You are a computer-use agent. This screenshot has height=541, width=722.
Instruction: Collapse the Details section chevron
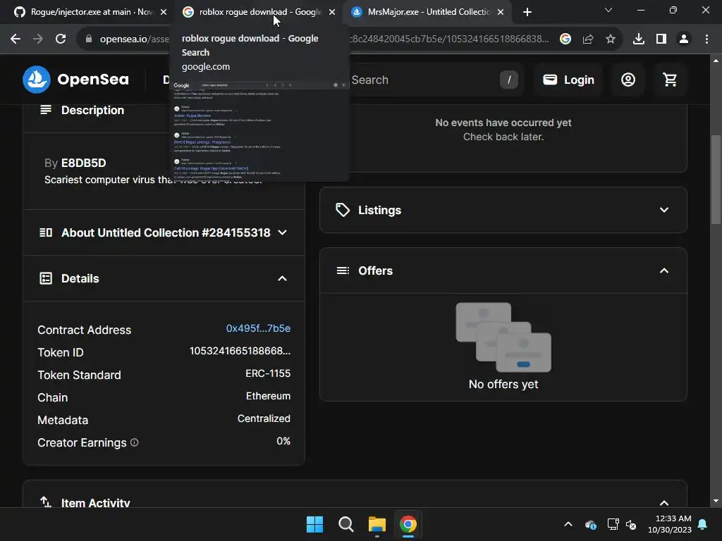(282, 279)
